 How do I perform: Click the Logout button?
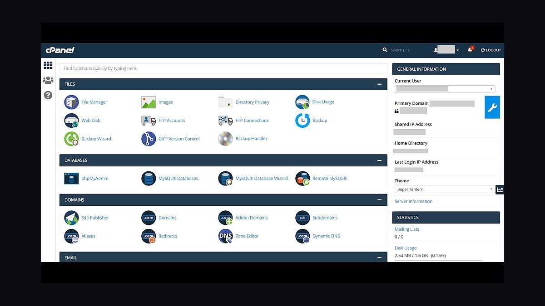click(491, 50)
